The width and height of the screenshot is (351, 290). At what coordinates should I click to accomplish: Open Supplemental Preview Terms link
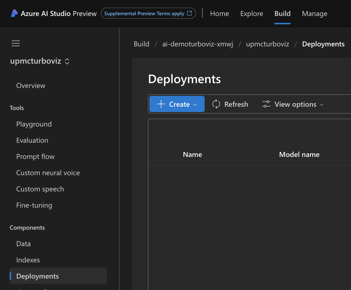[x=144, y=13]
